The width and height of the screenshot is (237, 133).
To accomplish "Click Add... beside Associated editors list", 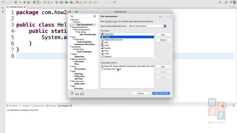I will [163, 66].
